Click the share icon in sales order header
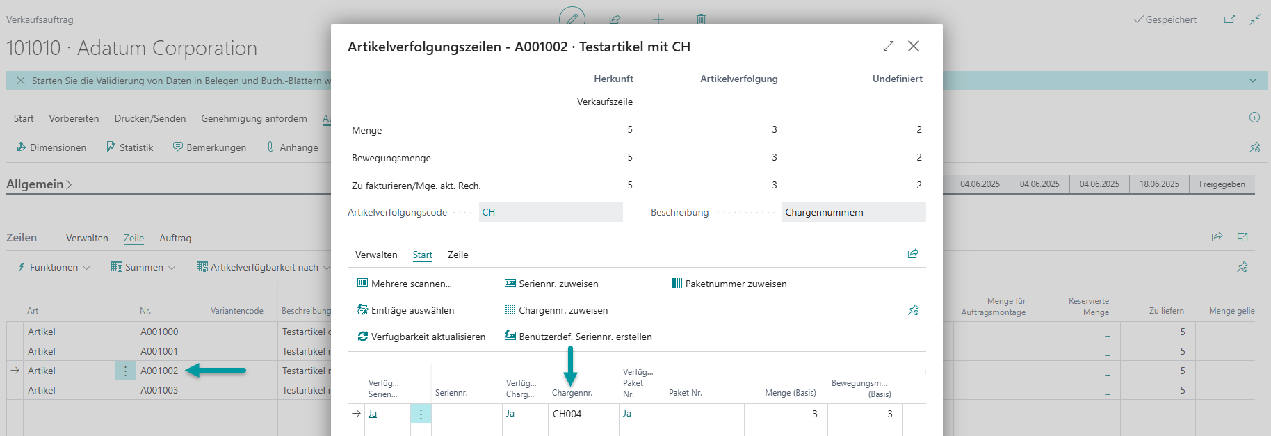Image resolution: width=1271 pixels, height=436 pixels. 615,19
